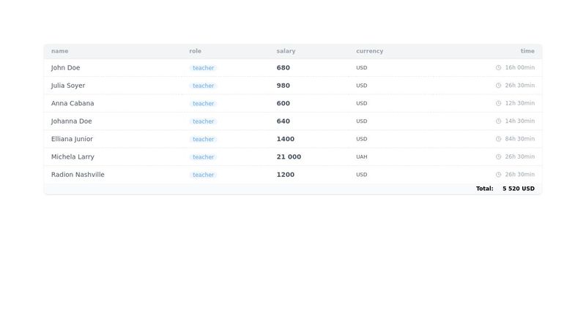586x329 pixels.
Task: Select the Anna Cabana name cell
Action: pos(73,104)
